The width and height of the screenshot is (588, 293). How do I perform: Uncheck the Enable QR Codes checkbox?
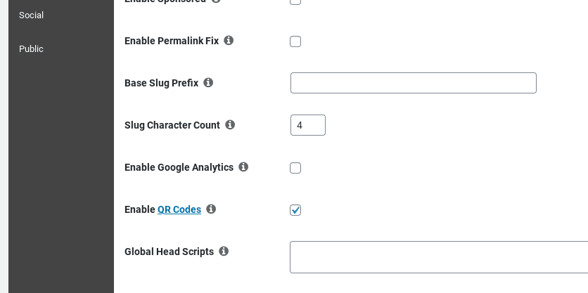point(295,210)
